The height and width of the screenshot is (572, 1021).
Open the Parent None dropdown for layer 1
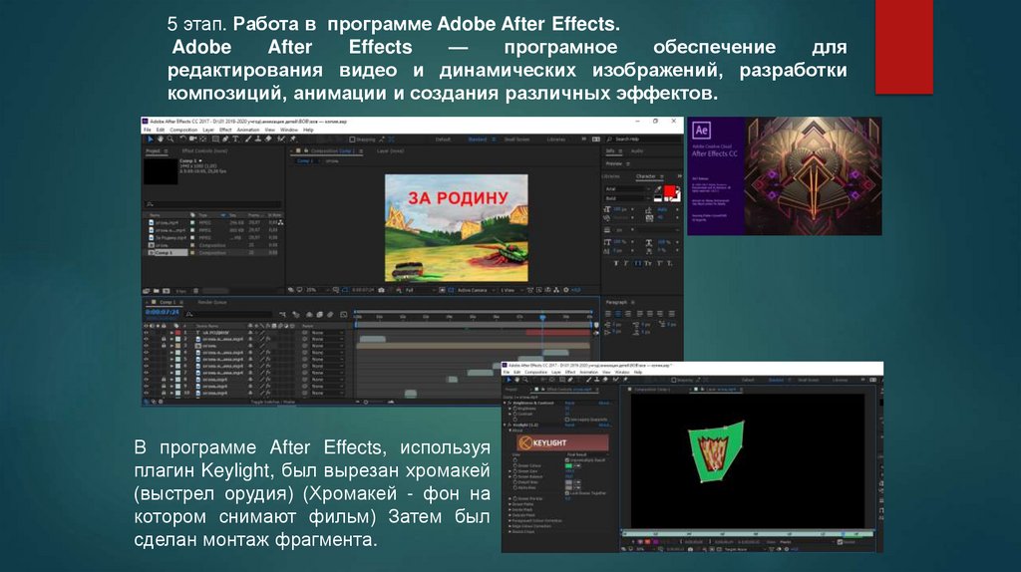(x=327, y=333)
